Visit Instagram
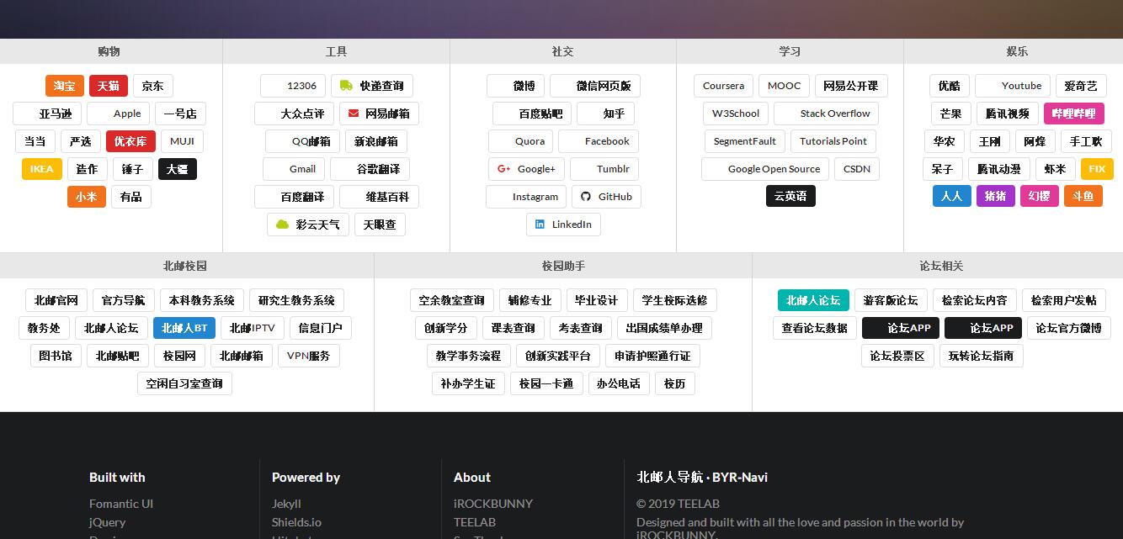Image resolution: width=1123 pixels, height=539 pixels. [526, 197]
